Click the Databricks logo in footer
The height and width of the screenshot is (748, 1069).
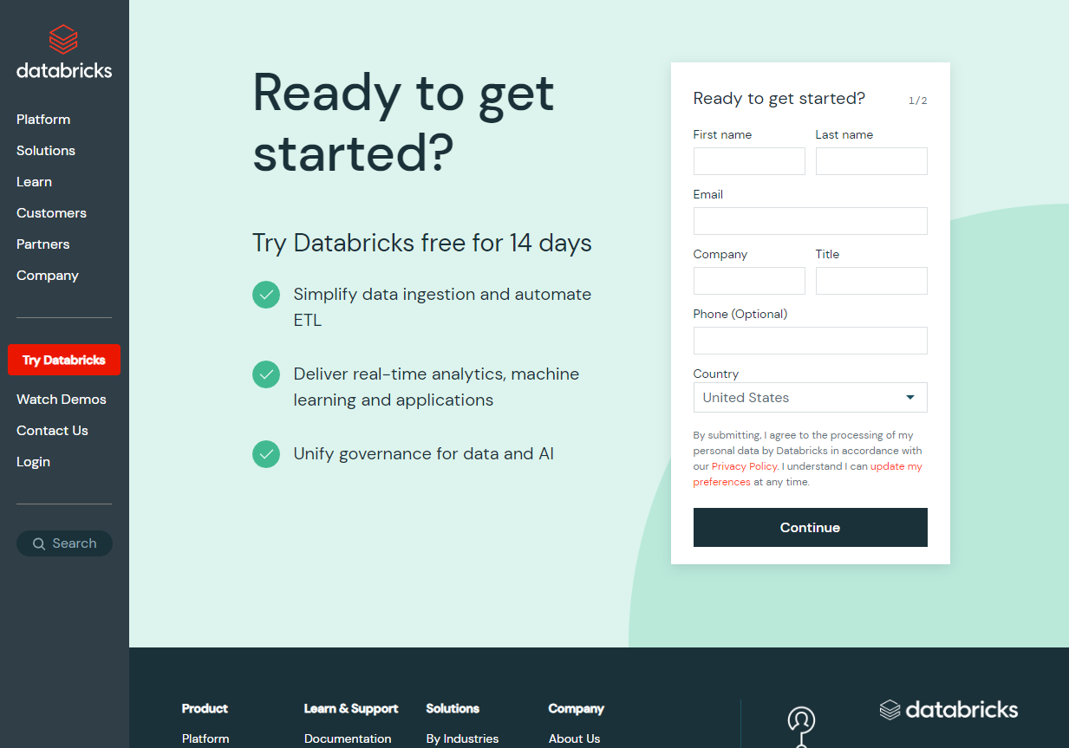point(948,710)
